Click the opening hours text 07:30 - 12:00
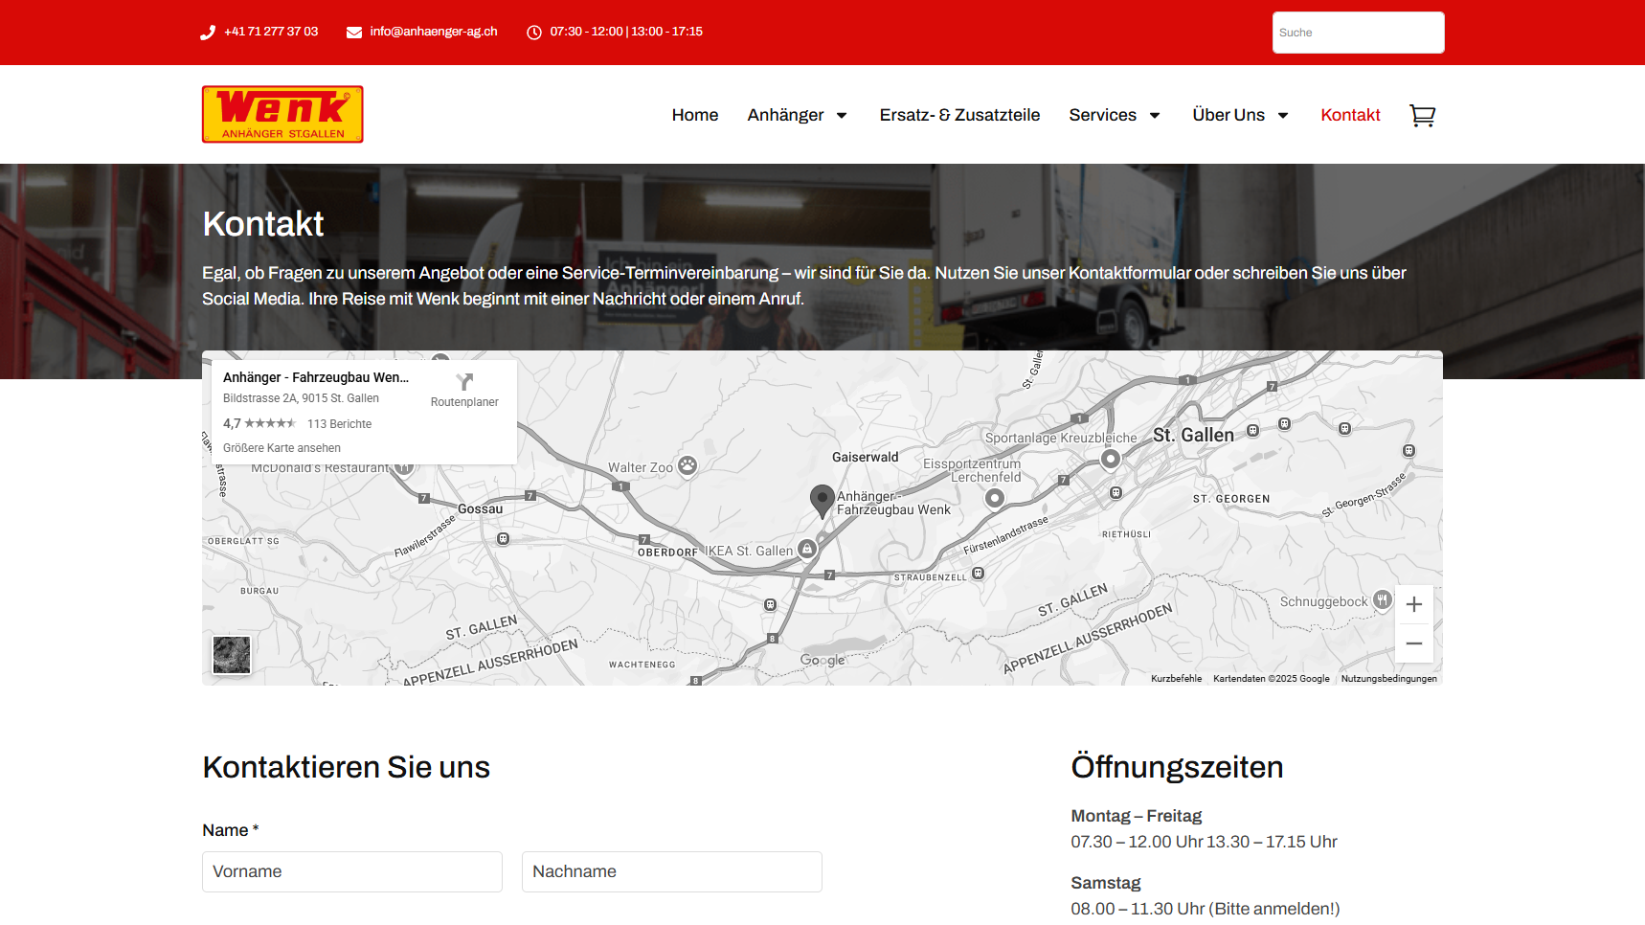The width and height of the screenshot is (1645, 925). tap(586, 32)
